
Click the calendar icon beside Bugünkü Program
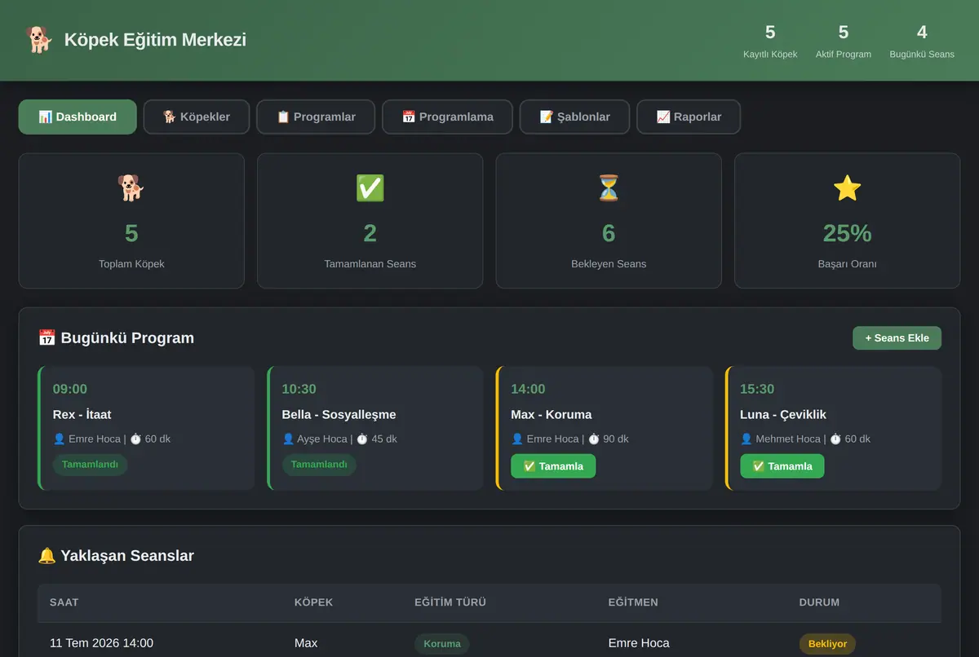47,337
